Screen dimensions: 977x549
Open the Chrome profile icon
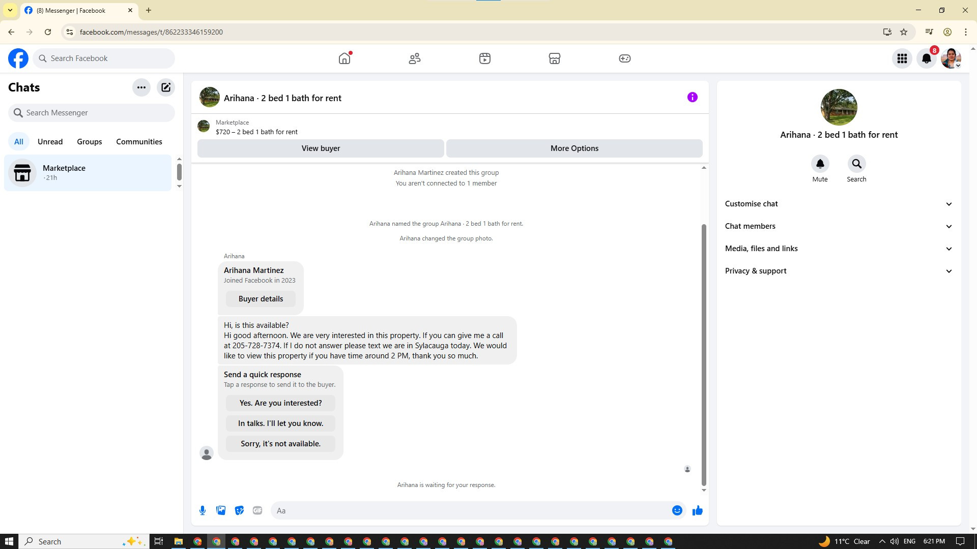947,32
